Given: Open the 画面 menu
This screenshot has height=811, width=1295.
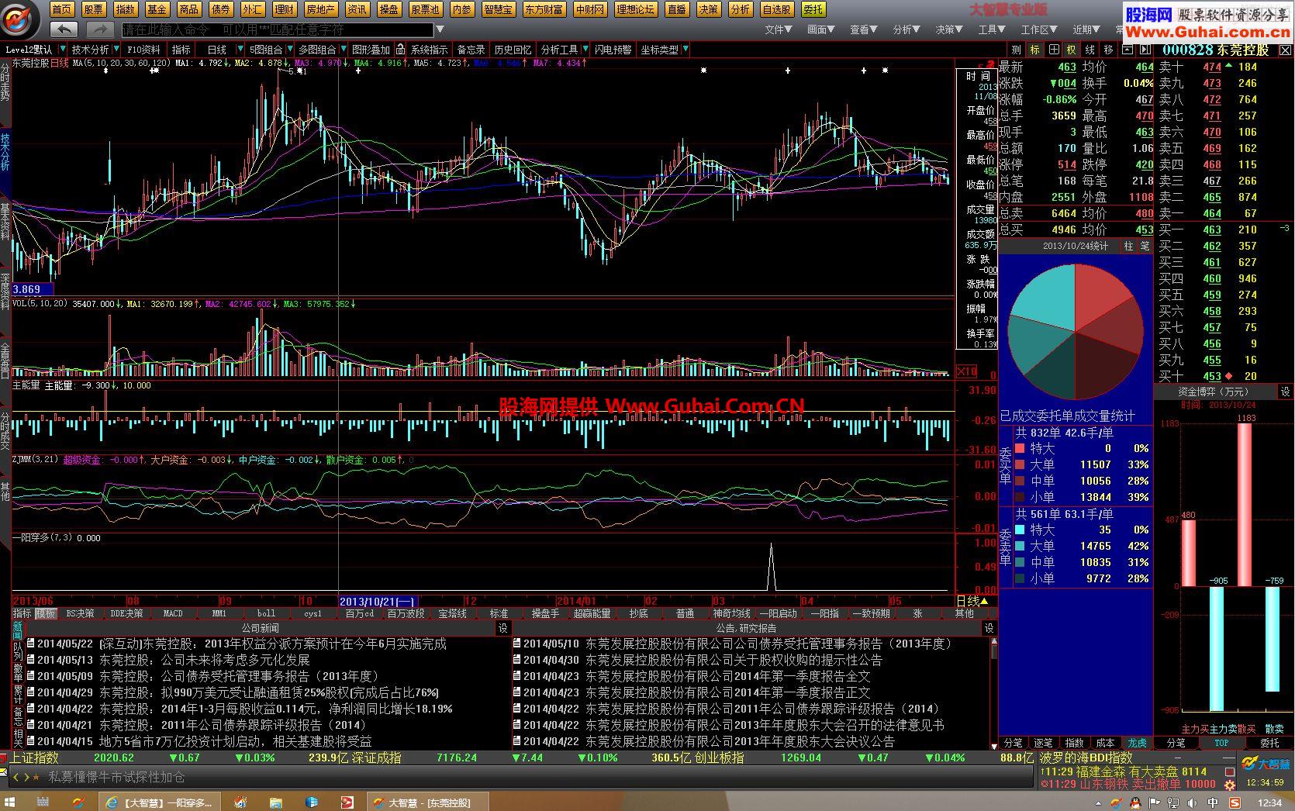Looking at the screenshot, I should (x=820, y=29).
